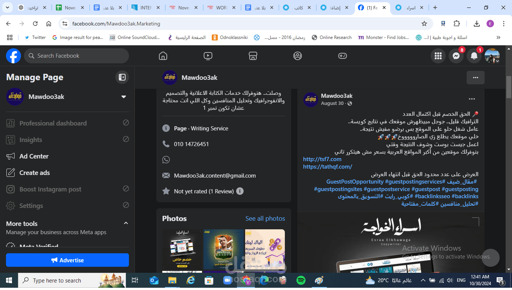Viewport: 512px width, 290px height.
Task: Open the Twitter bookmark
Action: click(35, 37)
